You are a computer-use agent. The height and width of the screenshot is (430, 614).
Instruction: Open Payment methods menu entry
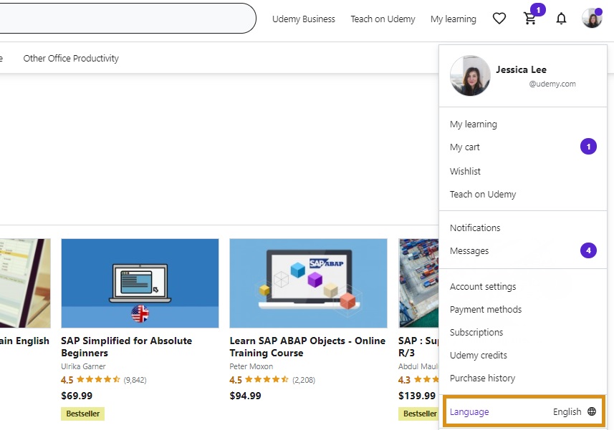[x=486, y=309]
